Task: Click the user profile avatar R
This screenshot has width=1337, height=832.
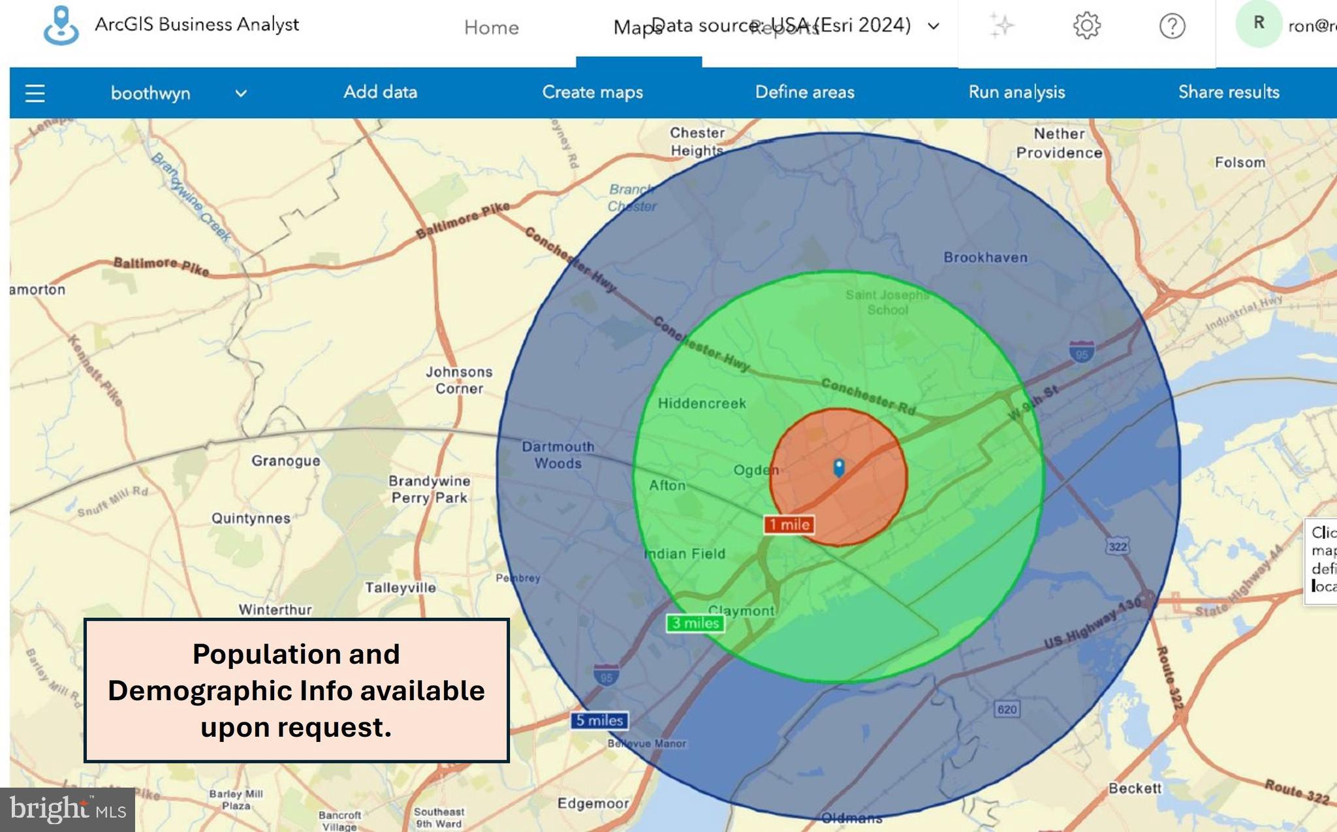Action: tap(1259, 24)
